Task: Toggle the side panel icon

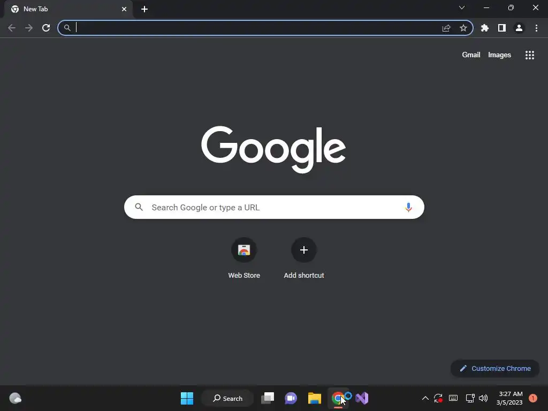Action: click(x=502, y=28)
